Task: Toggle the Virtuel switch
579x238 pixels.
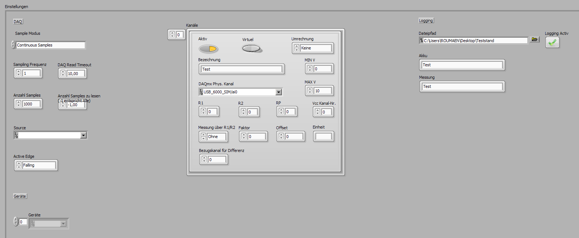Action: pyautogui.click(x=252, y=48)
